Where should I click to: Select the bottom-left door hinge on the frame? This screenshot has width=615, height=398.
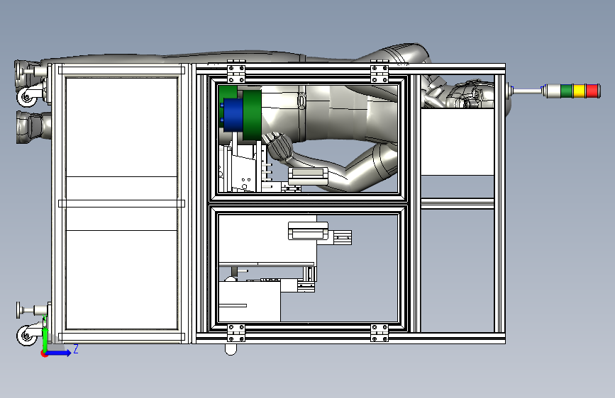tap(236, 333)
